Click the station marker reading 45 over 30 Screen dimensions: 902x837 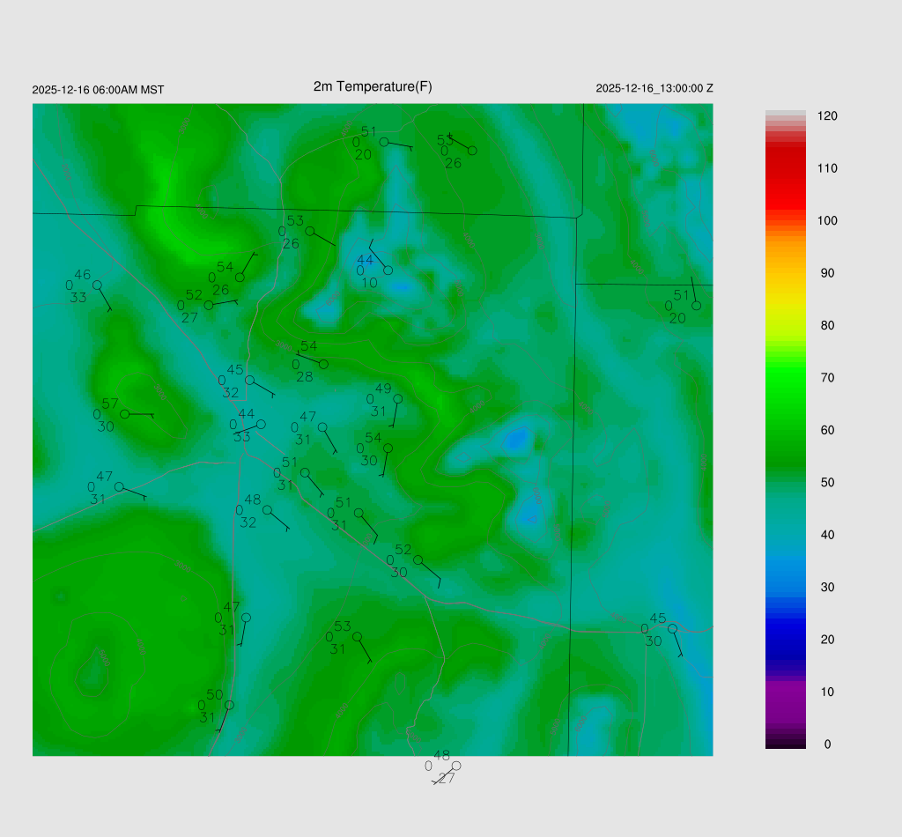671,628
